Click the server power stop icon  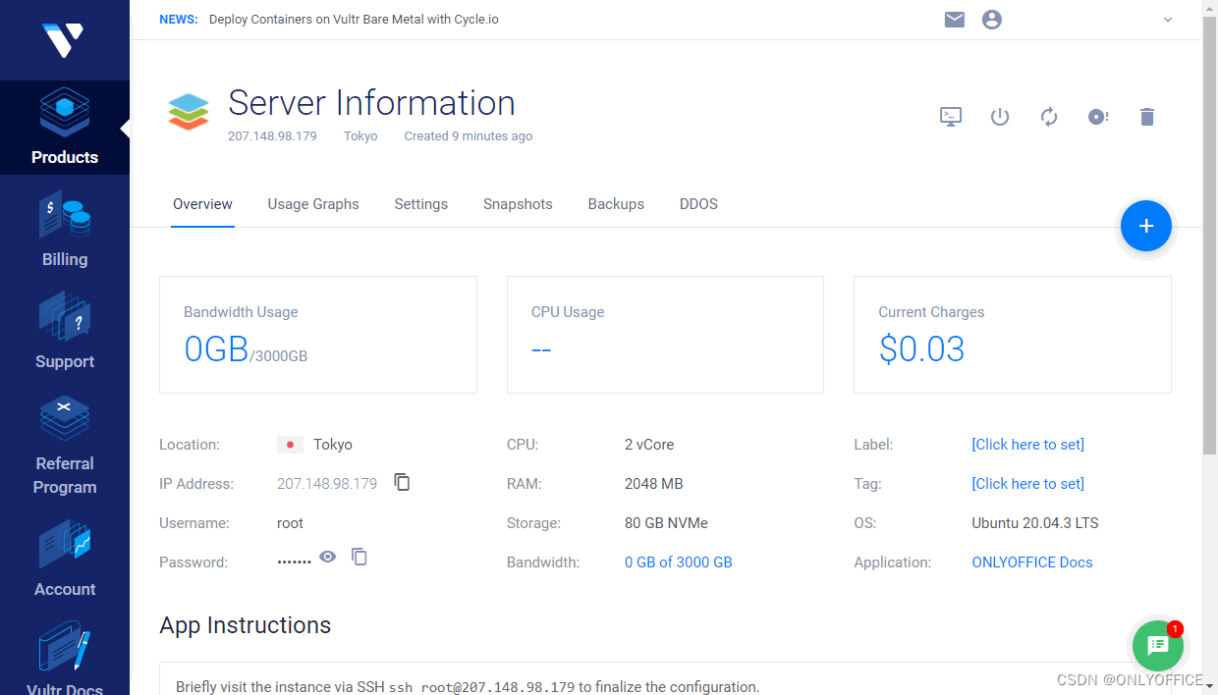(1000, 117)
